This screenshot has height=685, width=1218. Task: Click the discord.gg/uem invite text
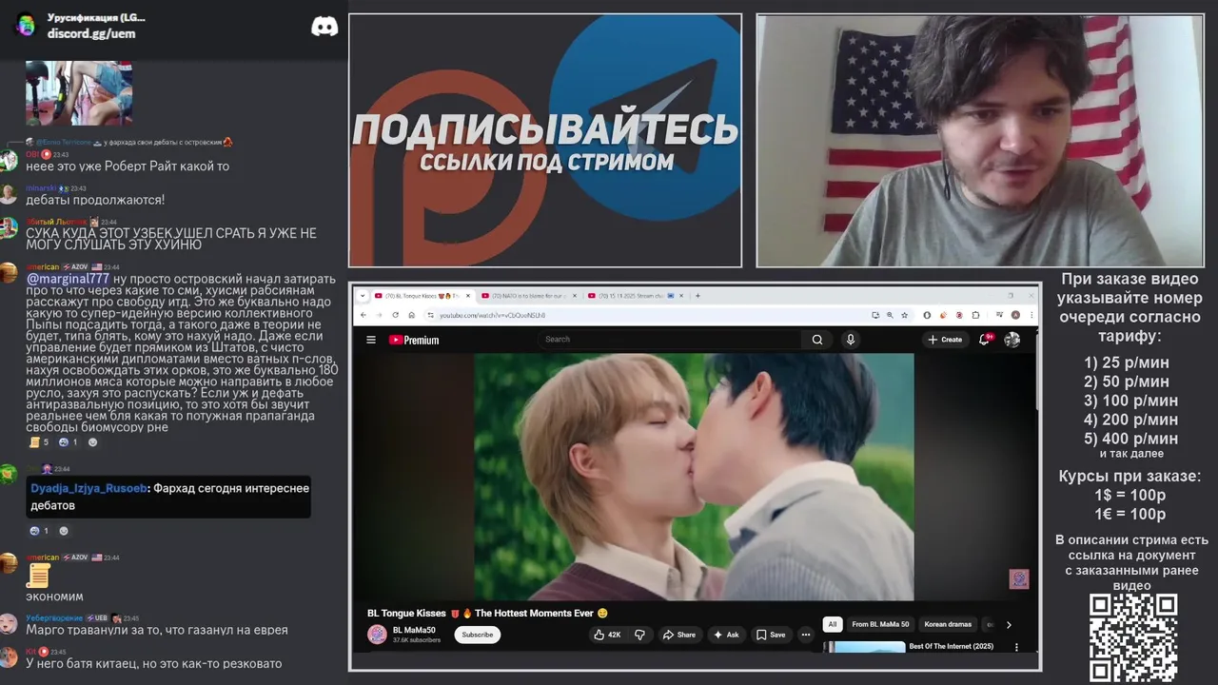[91, 33]
